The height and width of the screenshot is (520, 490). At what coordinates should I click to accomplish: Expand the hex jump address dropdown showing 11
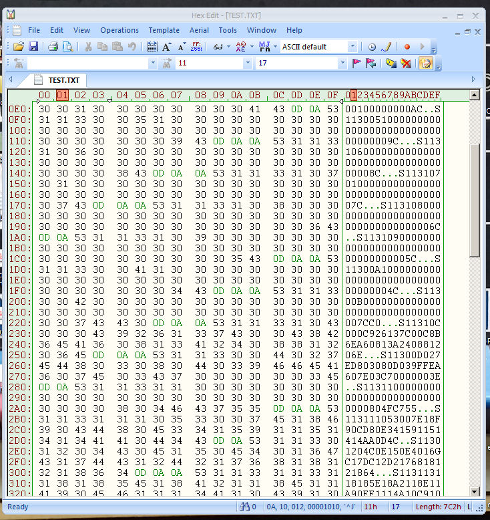(246, 63)
